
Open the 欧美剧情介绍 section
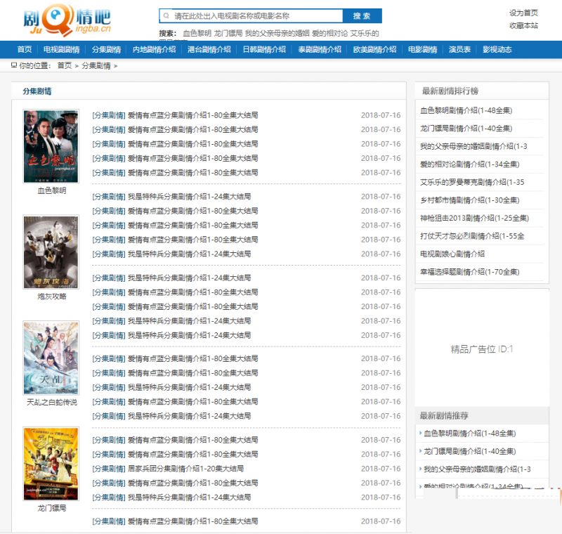(375, 50)
